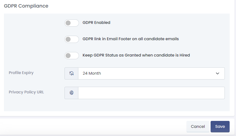Screen dimensions: 236x136
Task: Click inside the Privacy Policy URL field
Action: pos(151,93)
